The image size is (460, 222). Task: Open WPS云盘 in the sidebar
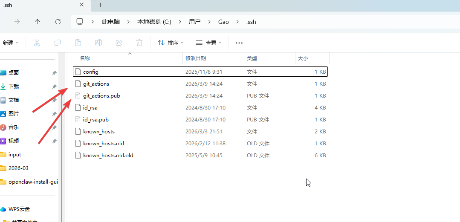pos(19,209)
